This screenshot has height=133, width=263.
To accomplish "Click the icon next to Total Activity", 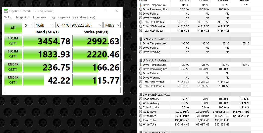I will [141, 107].
